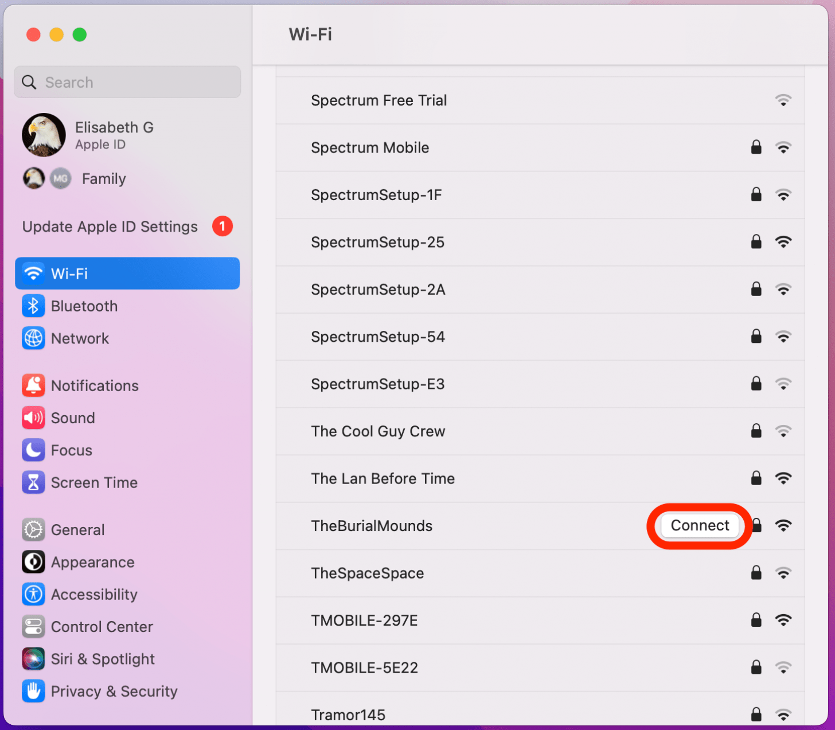This screenshot has height=730, width=835.
Task: Select Privacy & Security label
Action: [114, 692]
